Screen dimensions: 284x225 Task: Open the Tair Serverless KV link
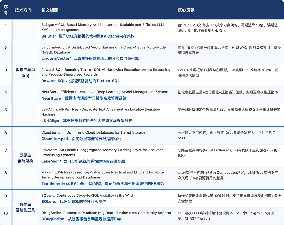click(103, 183)
